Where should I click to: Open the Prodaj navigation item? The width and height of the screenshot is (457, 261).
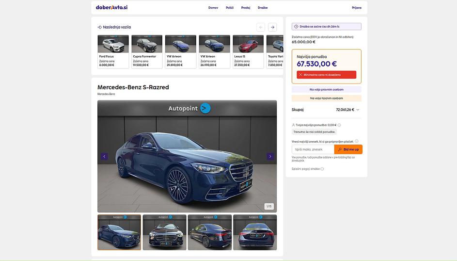click(246, 8)
